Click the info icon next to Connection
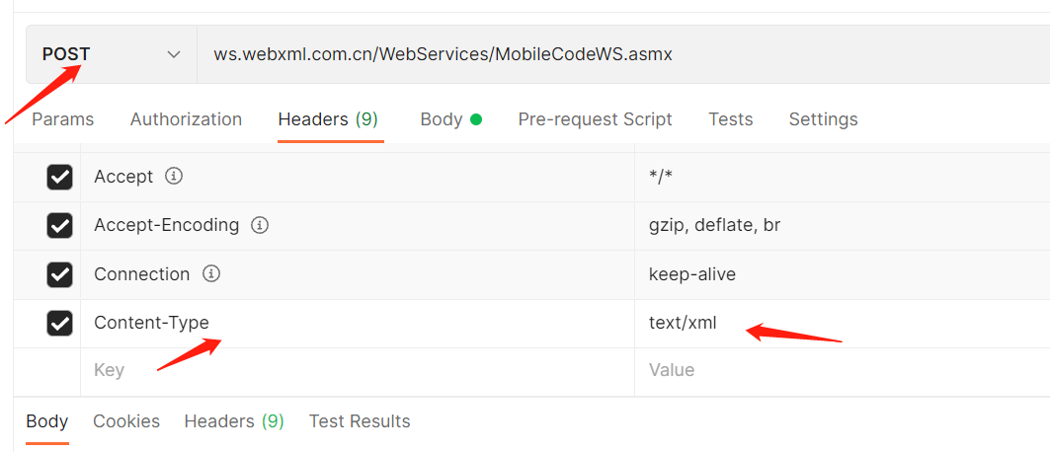 click(210, 273)
